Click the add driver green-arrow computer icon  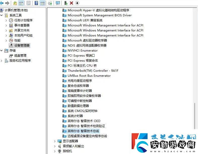(x=66, y=3)
